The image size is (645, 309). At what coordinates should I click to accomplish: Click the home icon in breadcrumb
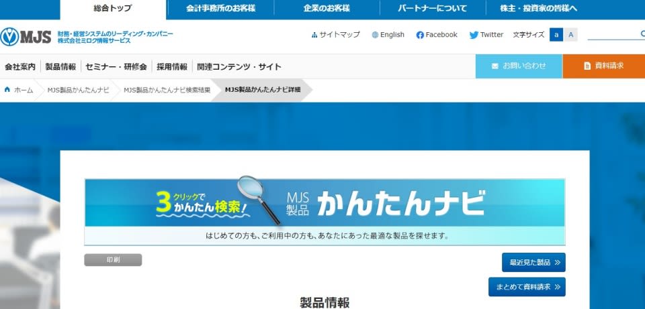click(x=7, y=90)
